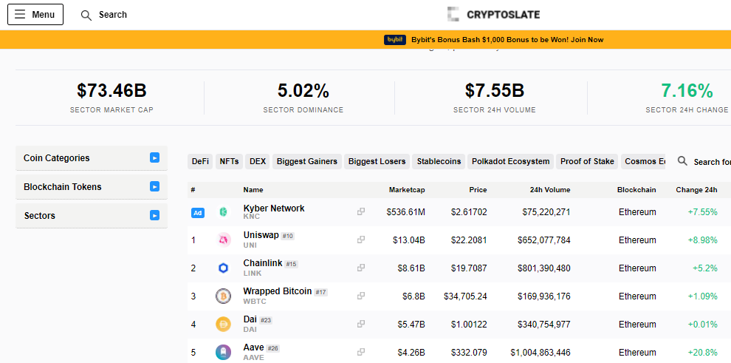This screenshot has width=731, height=363.
Task: Select the DeFi filter tag
Action: click(x=200, y=161)
